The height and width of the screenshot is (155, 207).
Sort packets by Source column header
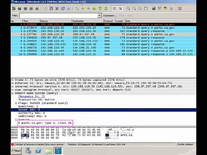point(56,21)
